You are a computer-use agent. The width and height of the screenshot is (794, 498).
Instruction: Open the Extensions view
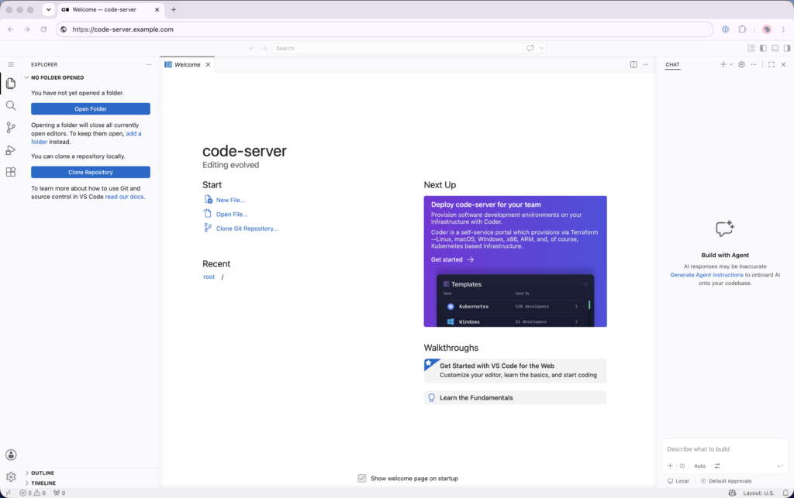[x=11, y=172]
